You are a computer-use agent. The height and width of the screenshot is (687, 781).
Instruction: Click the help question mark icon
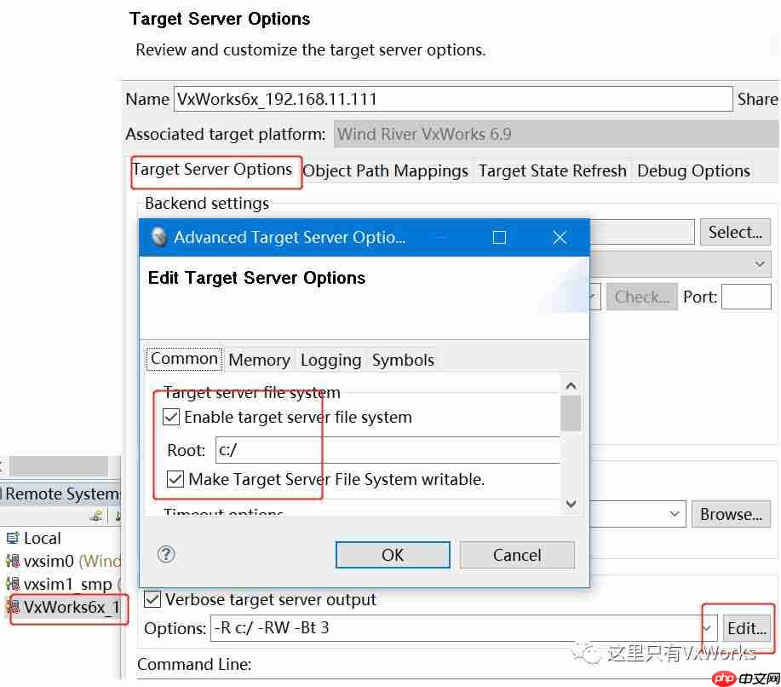(x=166, y=554)
